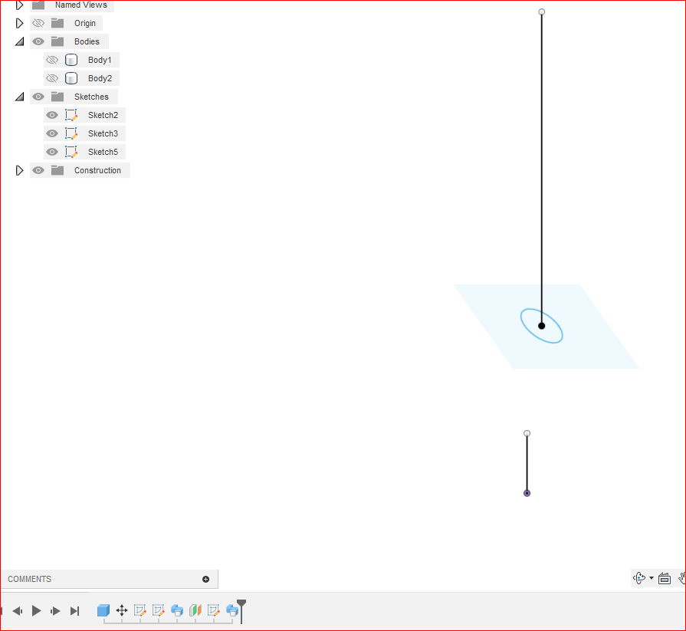The width and height of the screenshot is (686, 631).
Task: Click the first extrude feature in timeline
Action: [x=177, y=610]
